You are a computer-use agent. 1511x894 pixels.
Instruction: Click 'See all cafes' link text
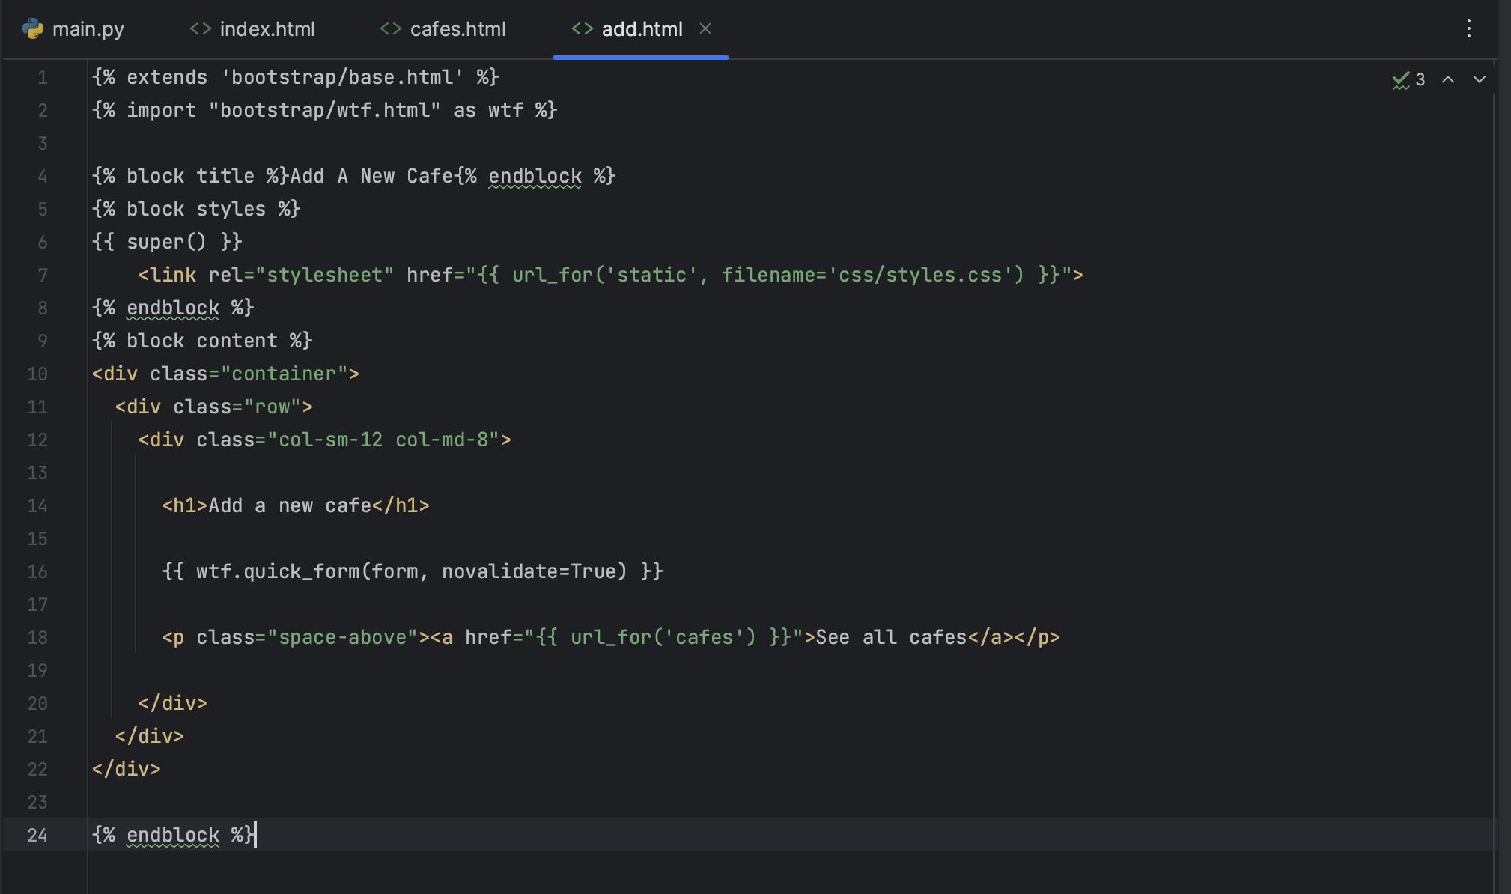pyautogui.click(x=892, y=637)
